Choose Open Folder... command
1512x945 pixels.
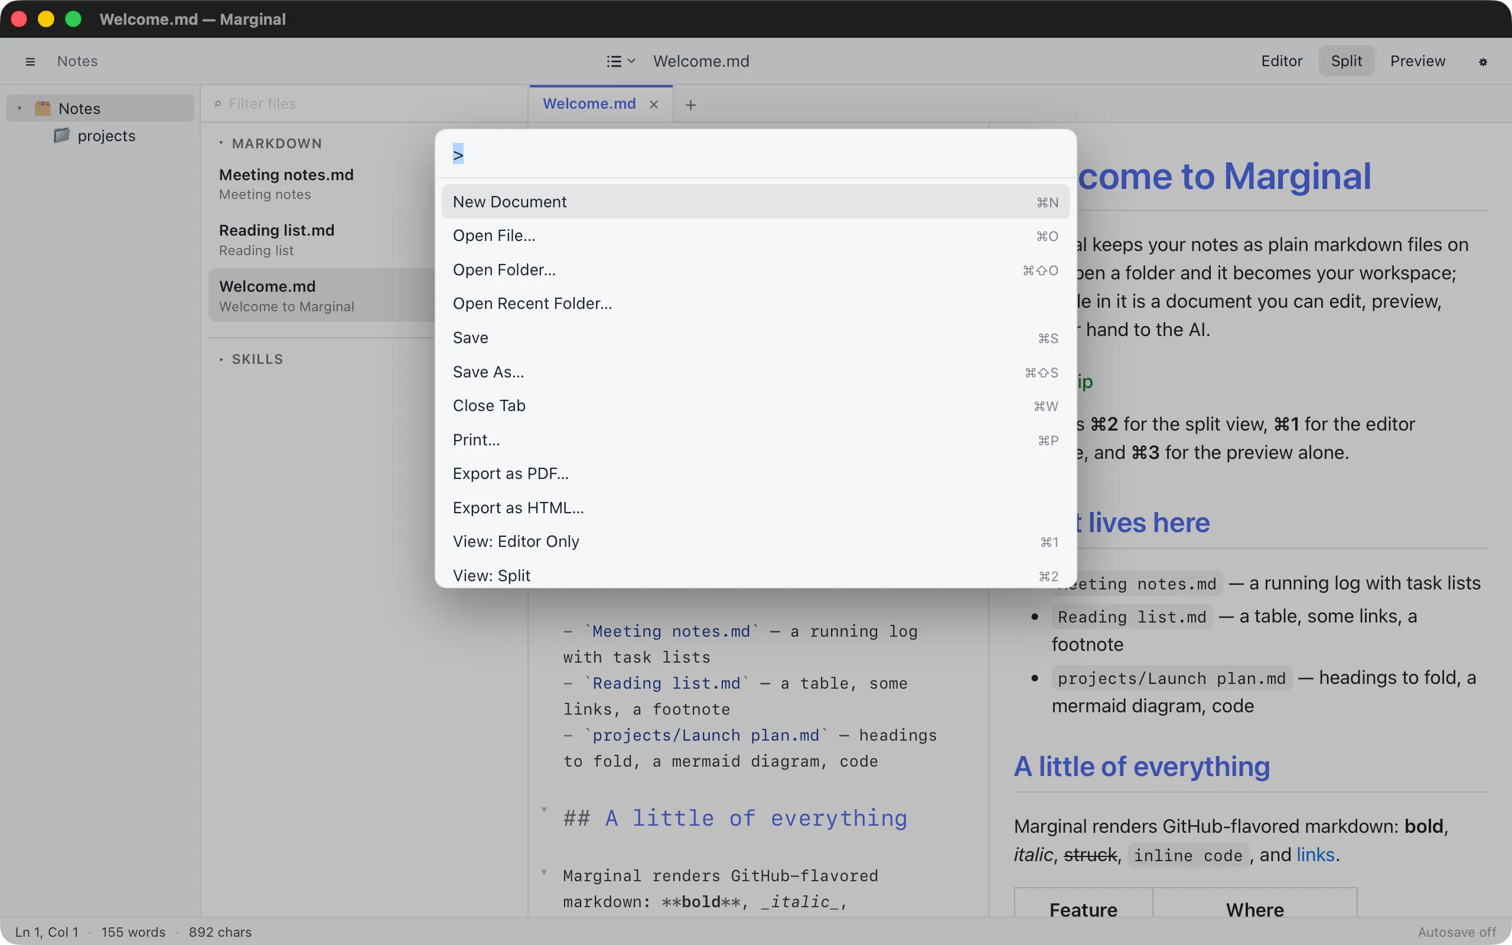[x=755, y=270]
